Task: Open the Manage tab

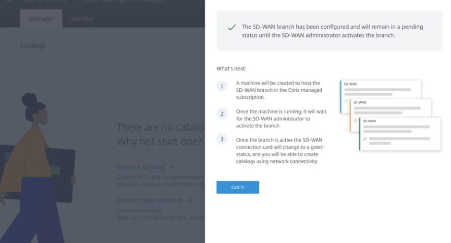Action: tap(41, 19)
